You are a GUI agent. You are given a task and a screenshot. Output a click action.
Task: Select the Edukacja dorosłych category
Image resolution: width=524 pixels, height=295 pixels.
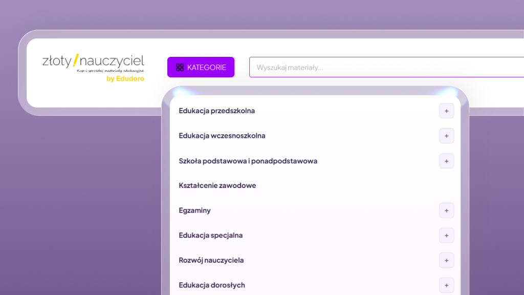(x=212, y=285)
